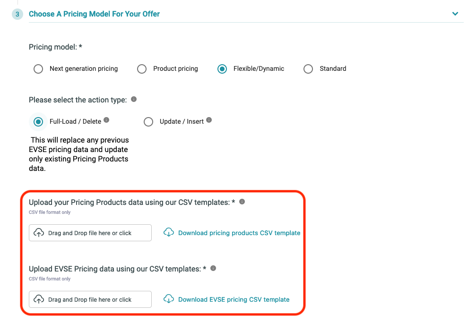Download pricing products CSV template
The height and width of the screenshot is (322, 468).
239,233
